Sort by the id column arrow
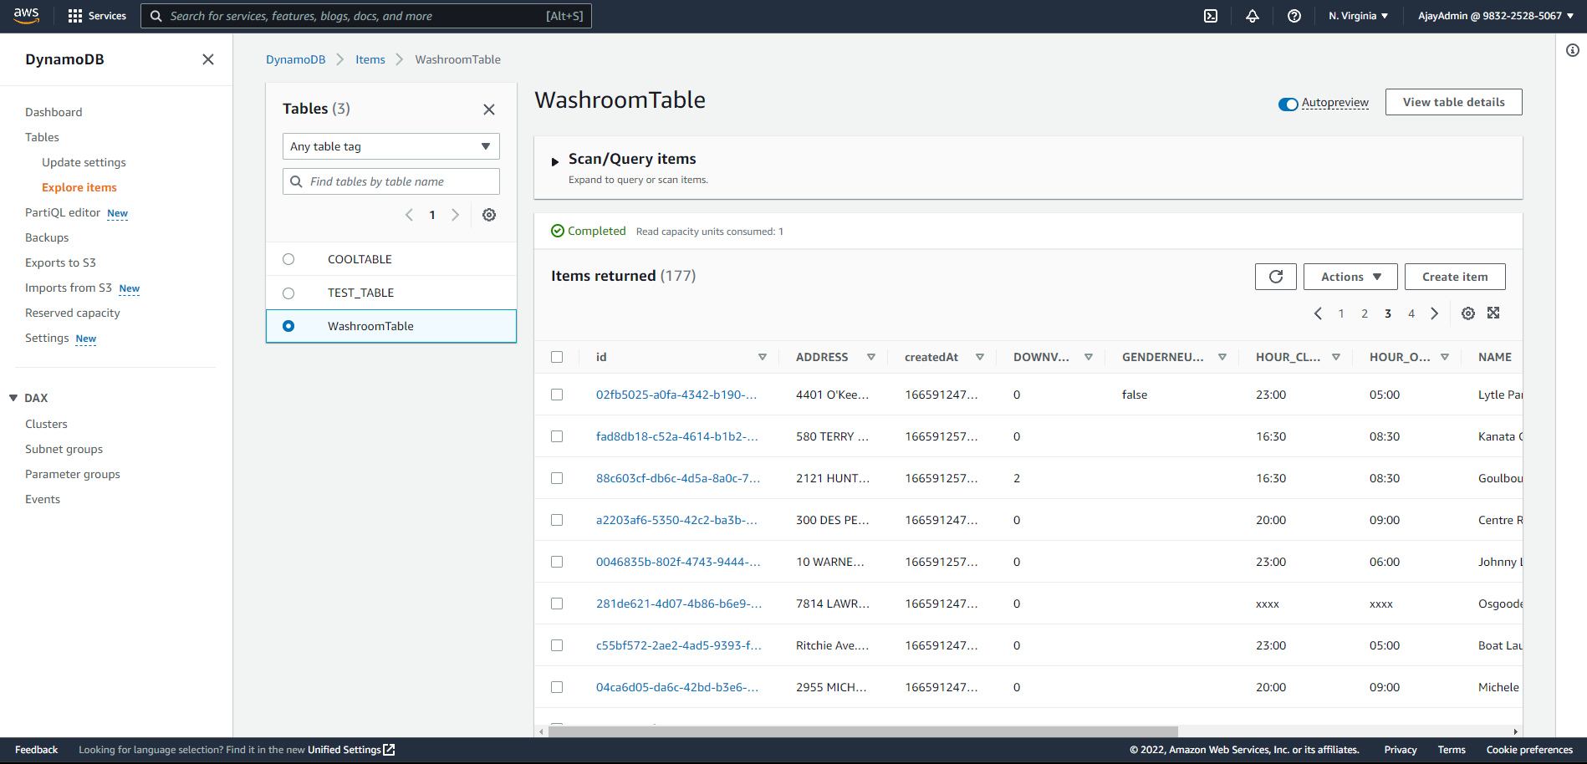1587x764 pixels. 763,357
